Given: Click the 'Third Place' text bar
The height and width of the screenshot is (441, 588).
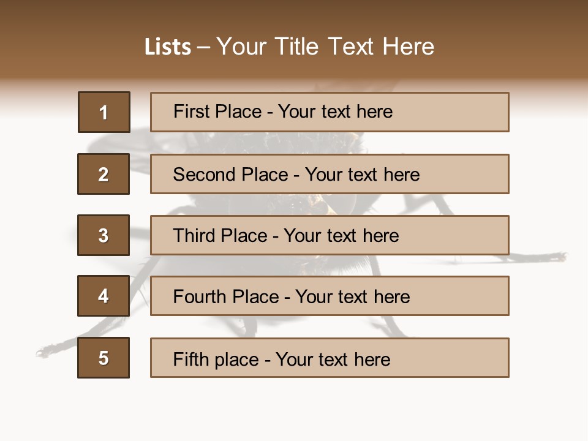Looking at the screenshot, I should (x=330, y=235).
